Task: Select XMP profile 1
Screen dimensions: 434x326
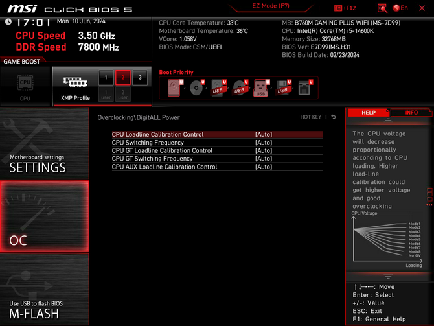Action: click(x=106, y=78)
